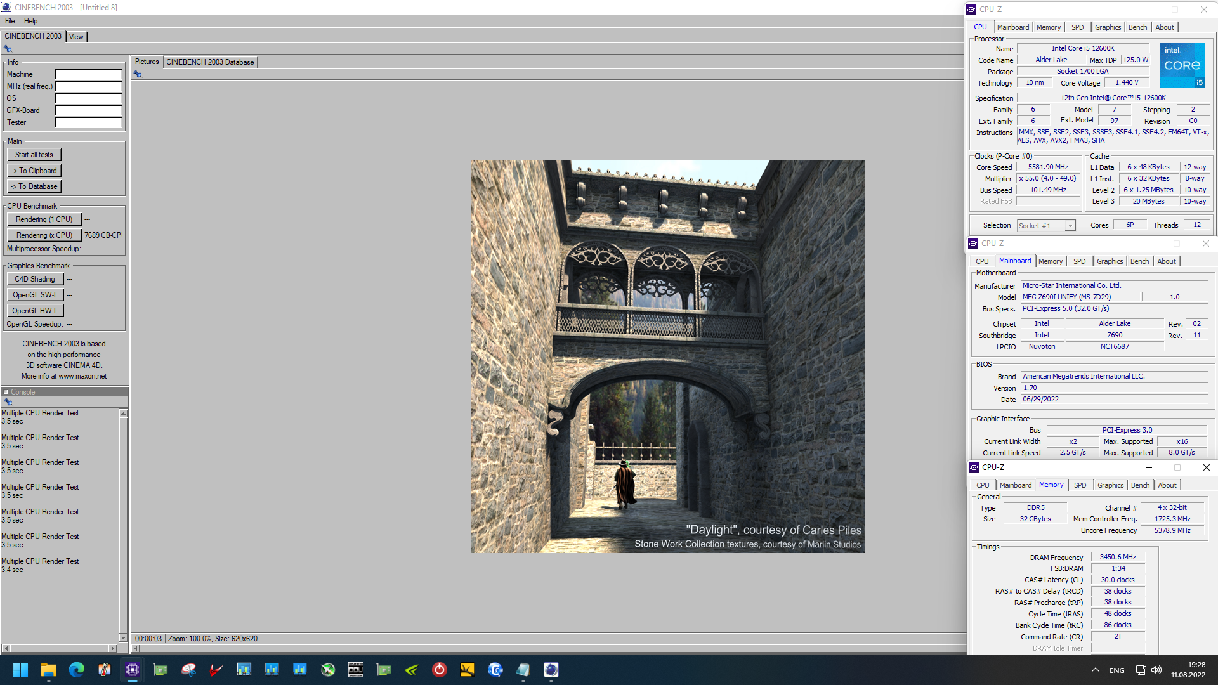Click the Intel Core i5 logo badge
Image resolution: width=1218 pixels, height=685 pixels.
pyautogui.click(x=1182, y=65)
